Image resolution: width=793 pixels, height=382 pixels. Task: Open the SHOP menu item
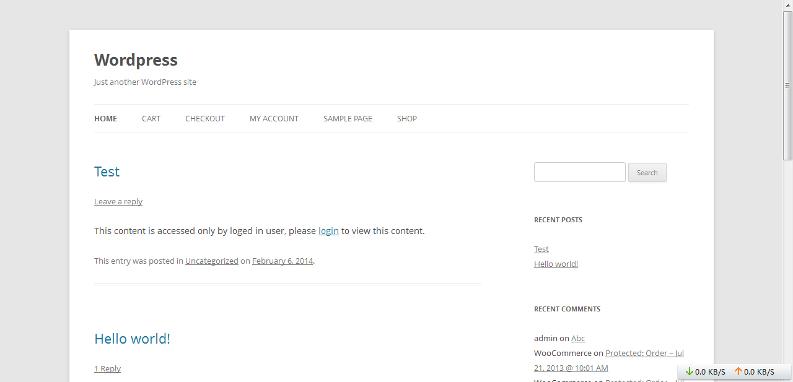pyautogui.click(x=407, y=118)
